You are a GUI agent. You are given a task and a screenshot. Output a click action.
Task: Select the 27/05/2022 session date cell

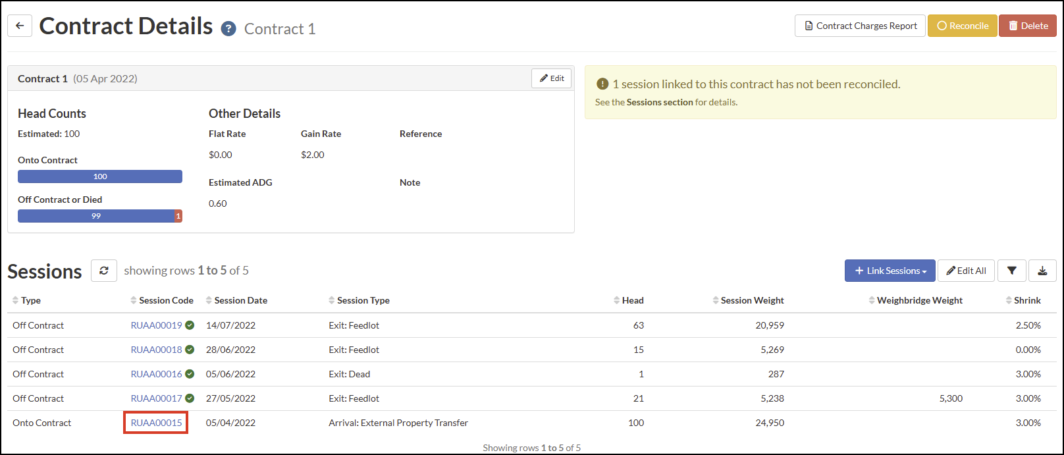[x=230, y=398]
